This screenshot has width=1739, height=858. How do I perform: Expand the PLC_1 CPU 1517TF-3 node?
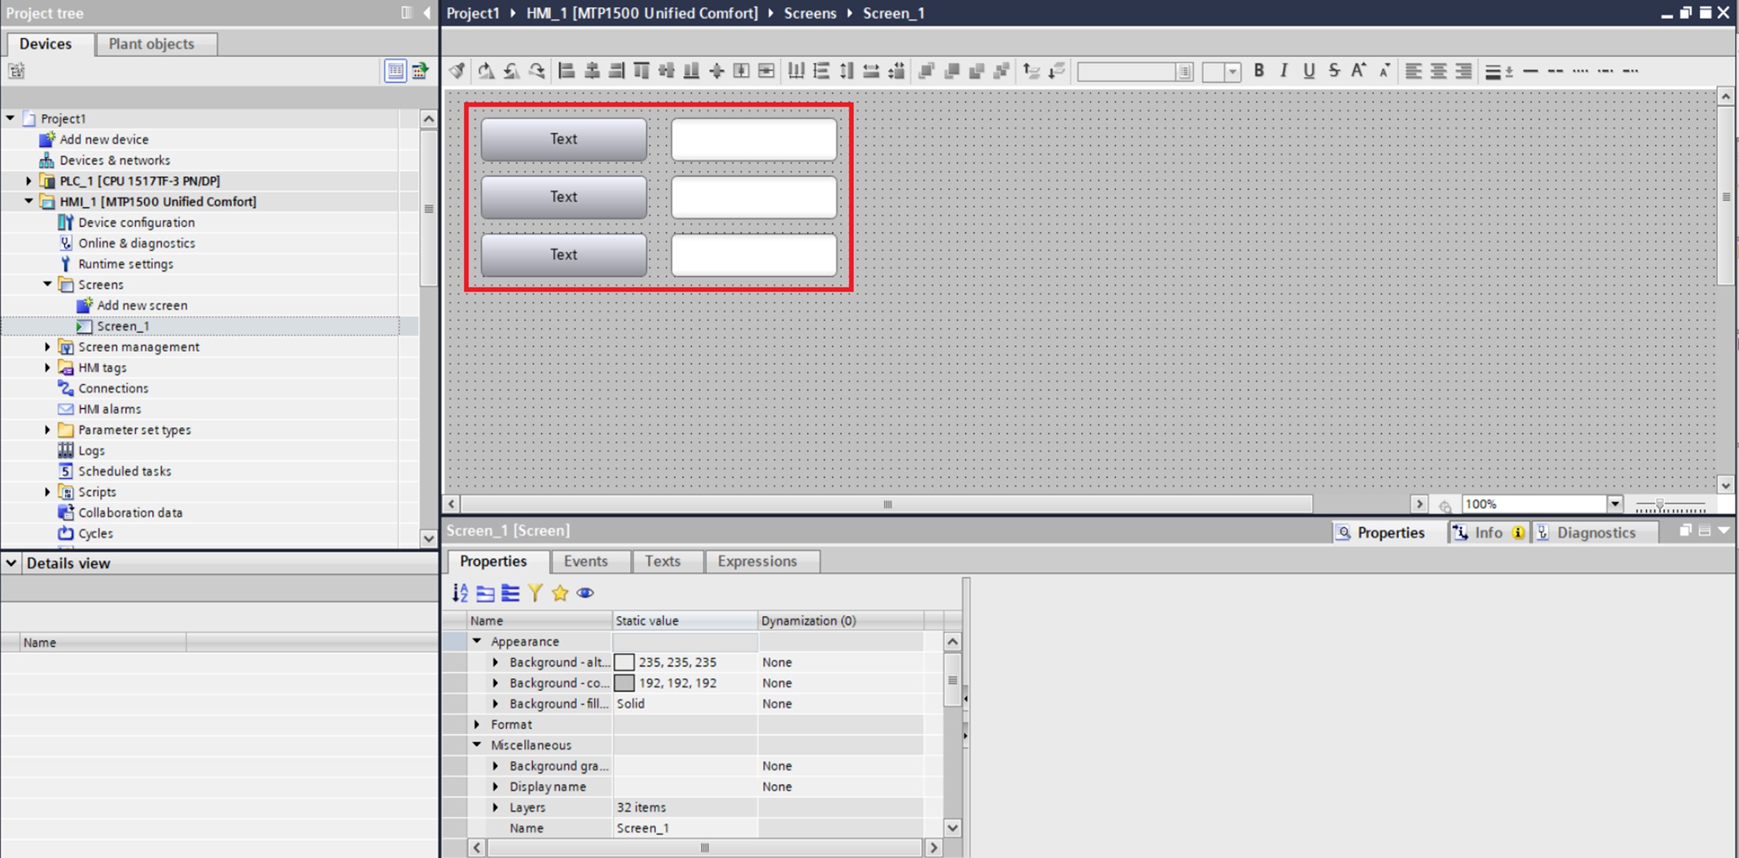click(x=29, y=181)
